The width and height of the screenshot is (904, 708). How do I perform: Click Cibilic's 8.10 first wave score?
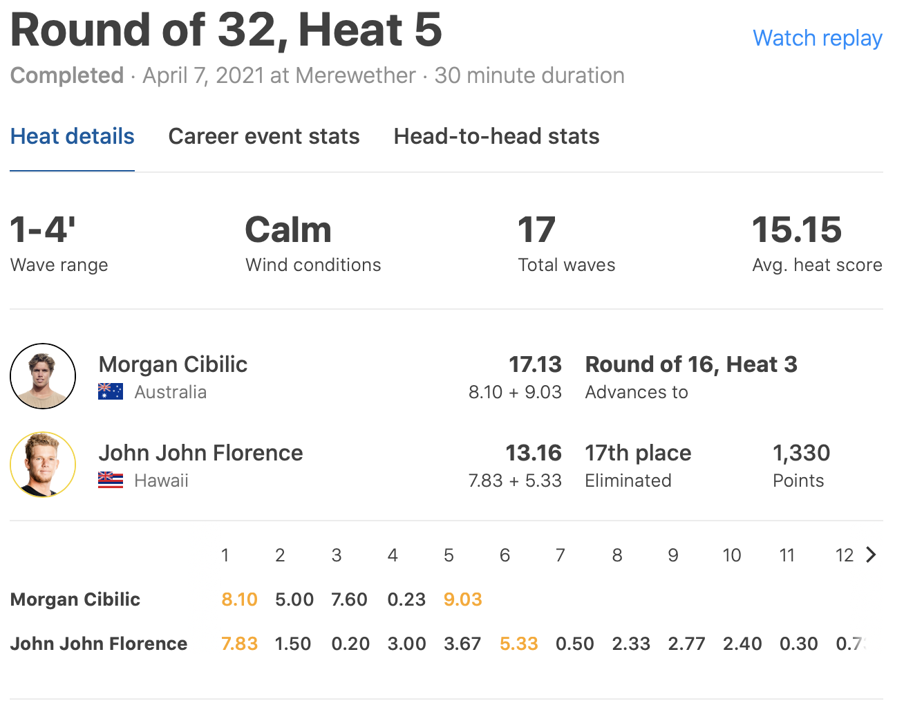pos(239,599)
